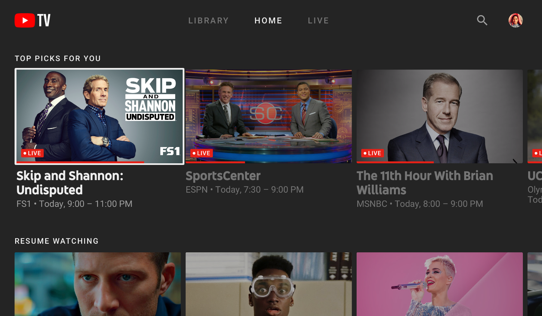
Task: Click the Resume Watching heading
Action: pos(57,241)
